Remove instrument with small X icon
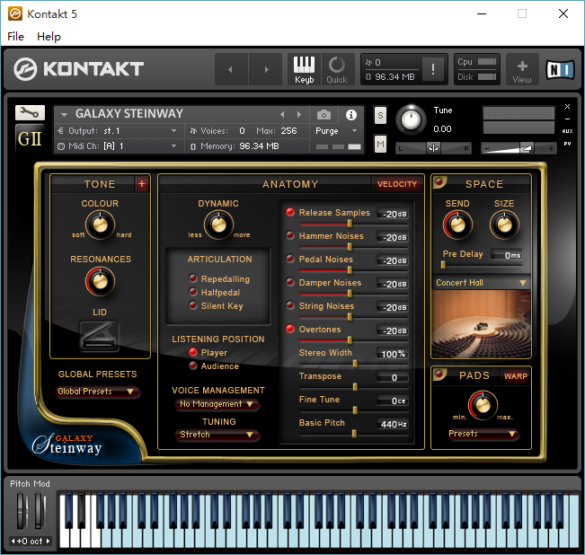Viewport: 585px width, 555px height. click(567, 107)
